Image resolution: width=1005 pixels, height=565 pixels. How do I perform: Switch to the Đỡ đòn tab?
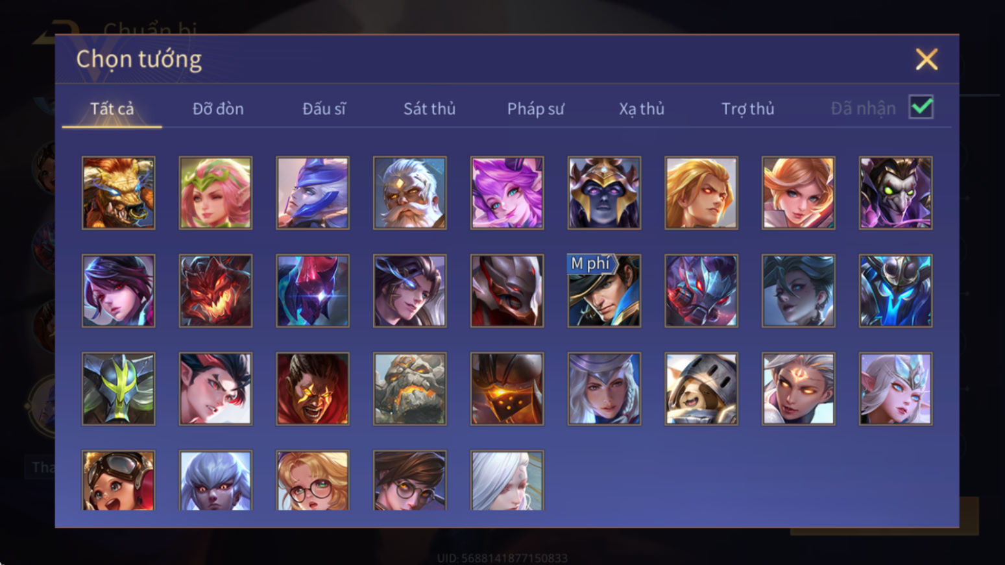pyautogui.click(x=218, y=108)
